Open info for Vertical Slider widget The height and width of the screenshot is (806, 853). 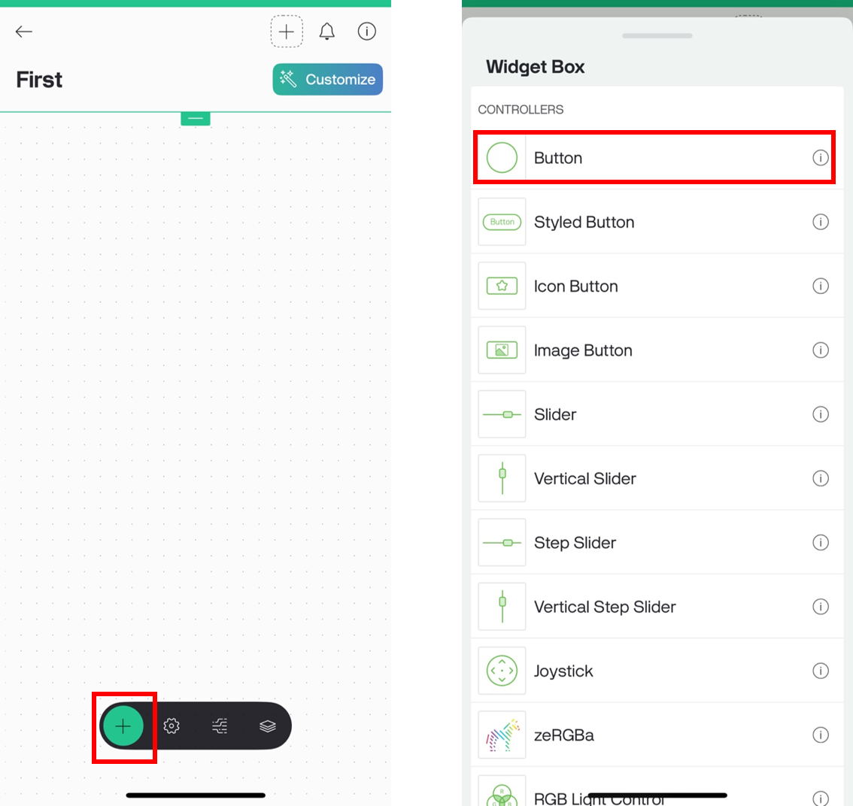pos(821,479)
